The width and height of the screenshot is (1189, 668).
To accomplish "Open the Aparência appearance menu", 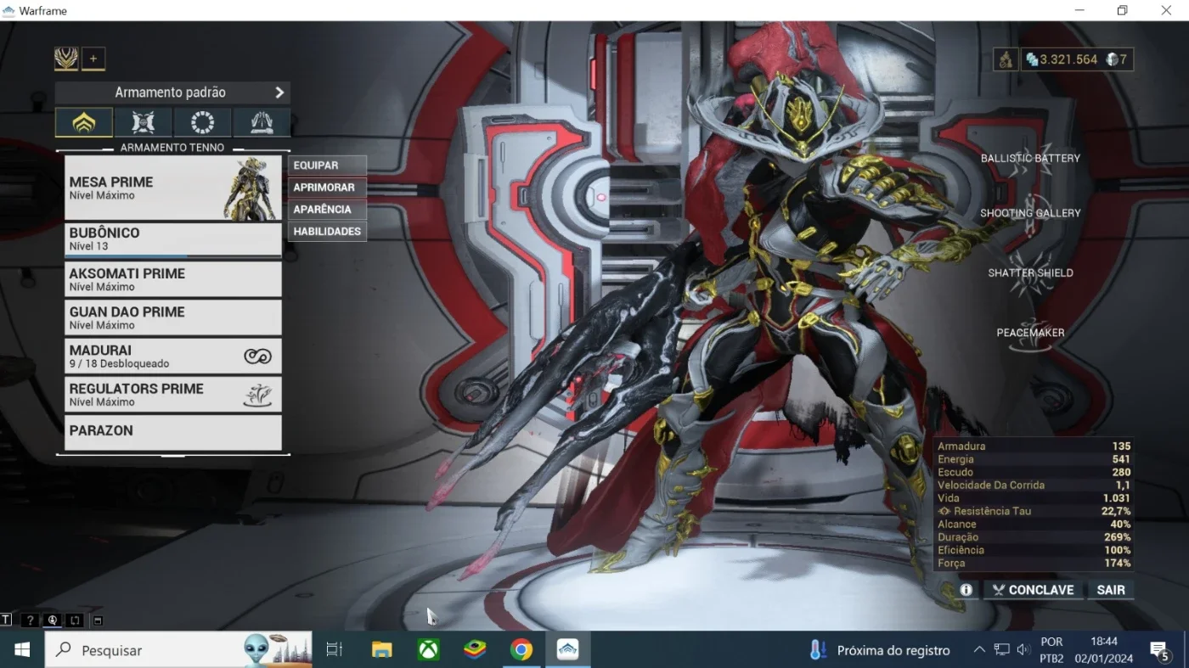I will click(x=327, y=210).
